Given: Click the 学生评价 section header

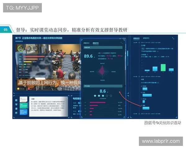Looking at the screenshot, I should [103, 86].
